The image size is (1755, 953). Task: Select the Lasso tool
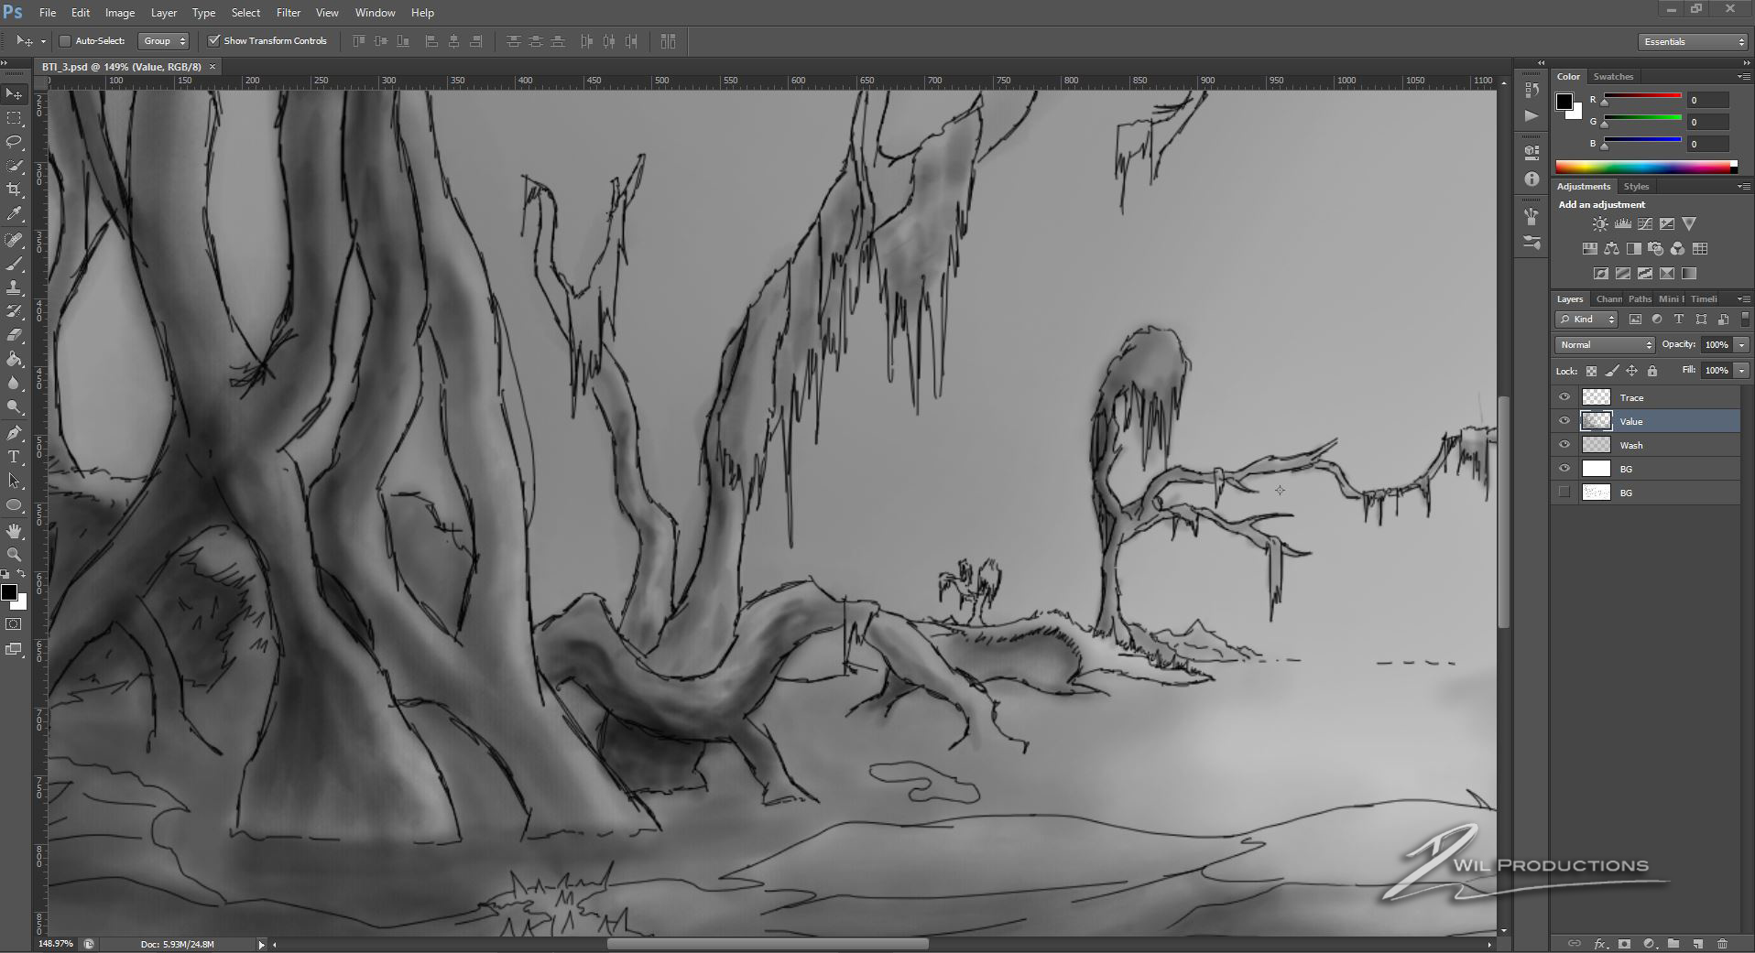click(x=15, y=142)
